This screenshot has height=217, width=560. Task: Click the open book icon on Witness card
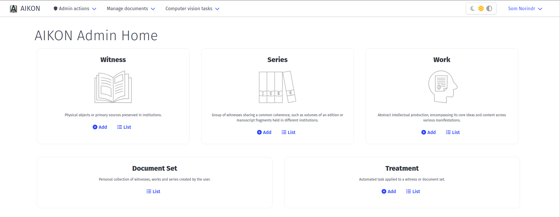pos(113,87)
